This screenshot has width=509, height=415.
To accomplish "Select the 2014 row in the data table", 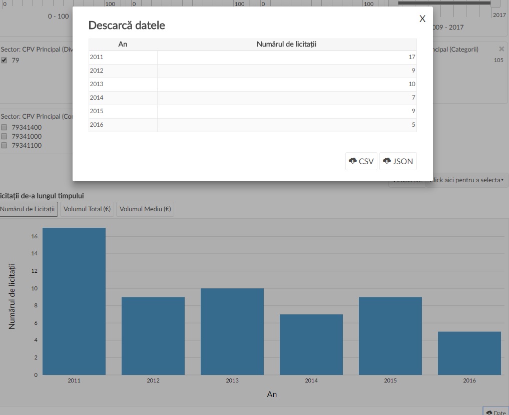I will coord(252,98).
